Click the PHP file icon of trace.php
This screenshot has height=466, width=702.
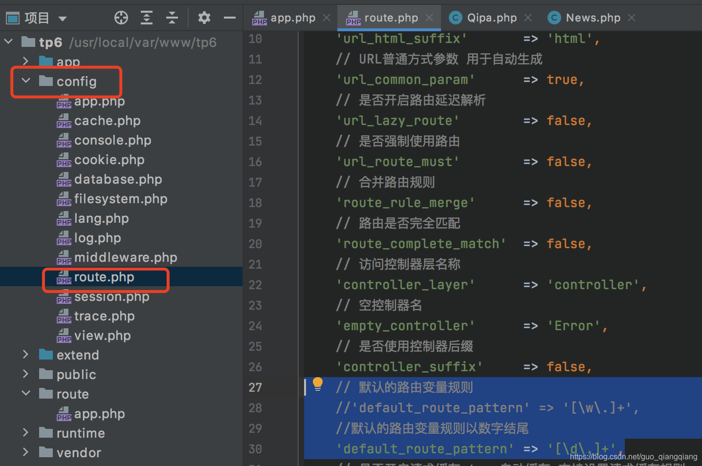point(64,316)
